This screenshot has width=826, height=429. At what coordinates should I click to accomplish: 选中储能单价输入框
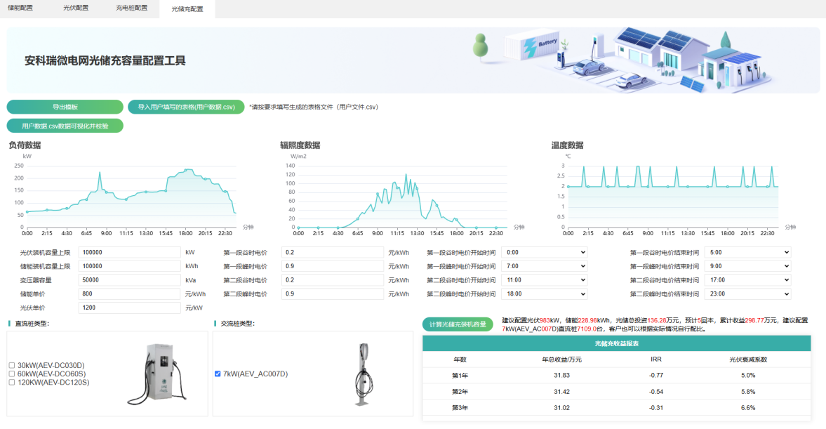[130, 293]
